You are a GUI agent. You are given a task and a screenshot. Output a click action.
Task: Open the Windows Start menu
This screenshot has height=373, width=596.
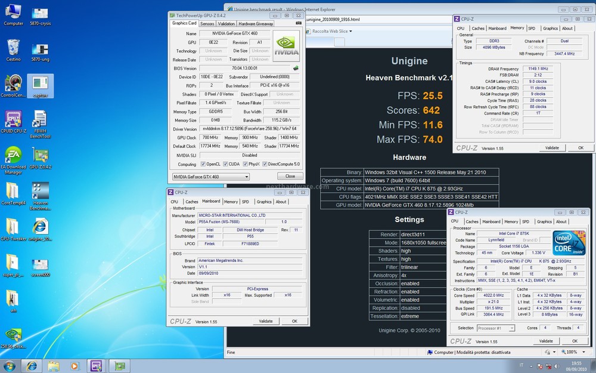(9, 366)
